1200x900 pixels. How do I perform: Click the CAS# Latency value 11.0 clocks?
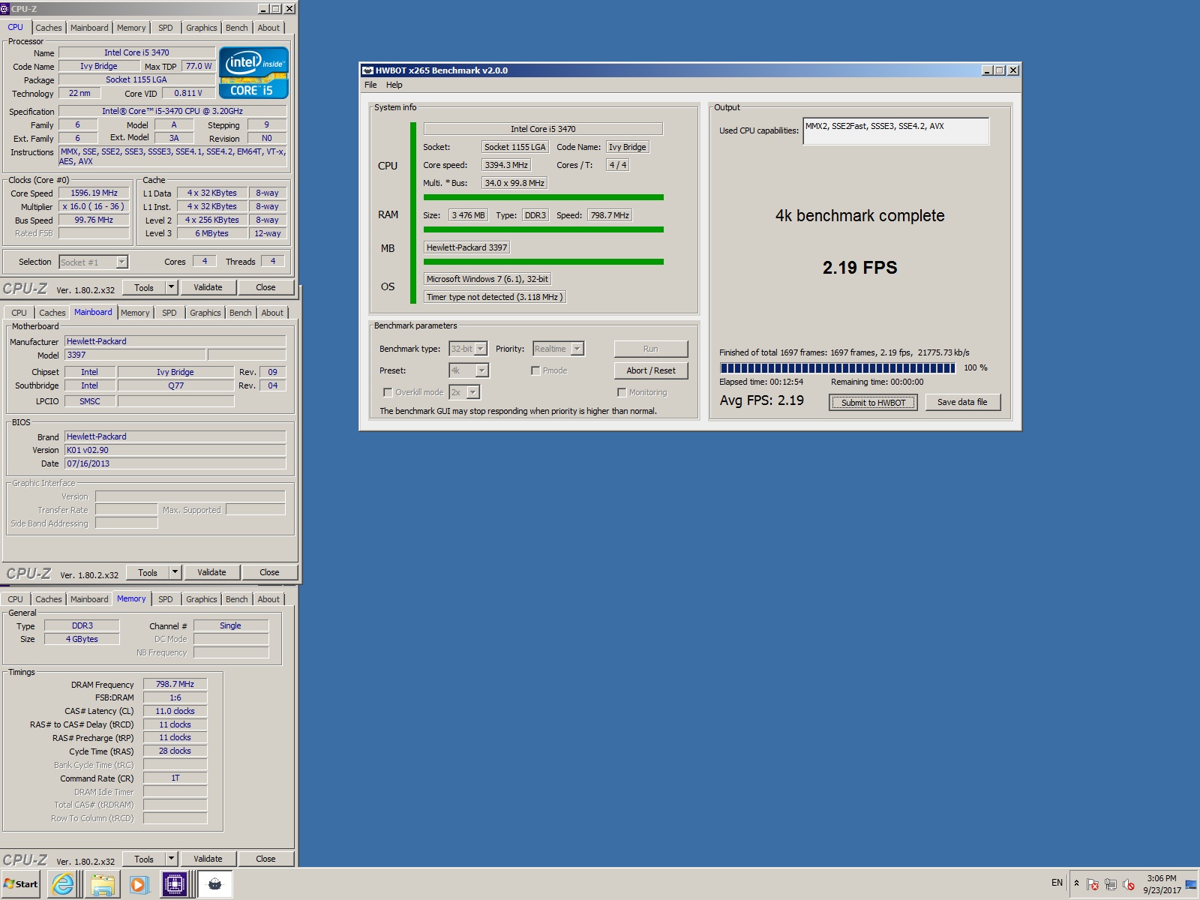coord(175,711)
